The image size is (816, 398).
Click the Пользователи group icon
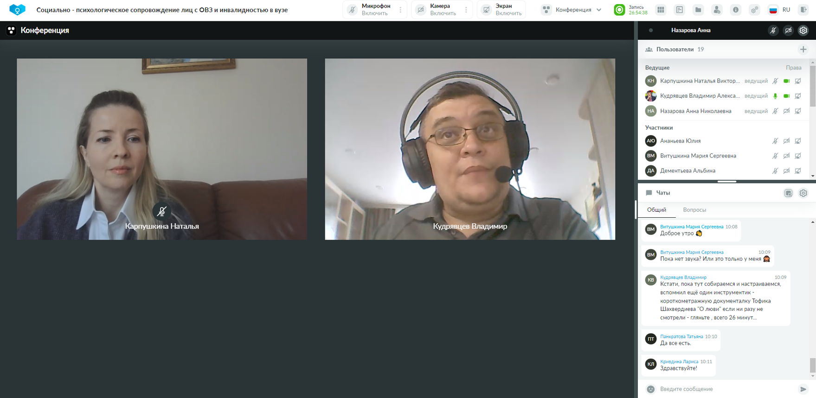(x=649, y=50)
